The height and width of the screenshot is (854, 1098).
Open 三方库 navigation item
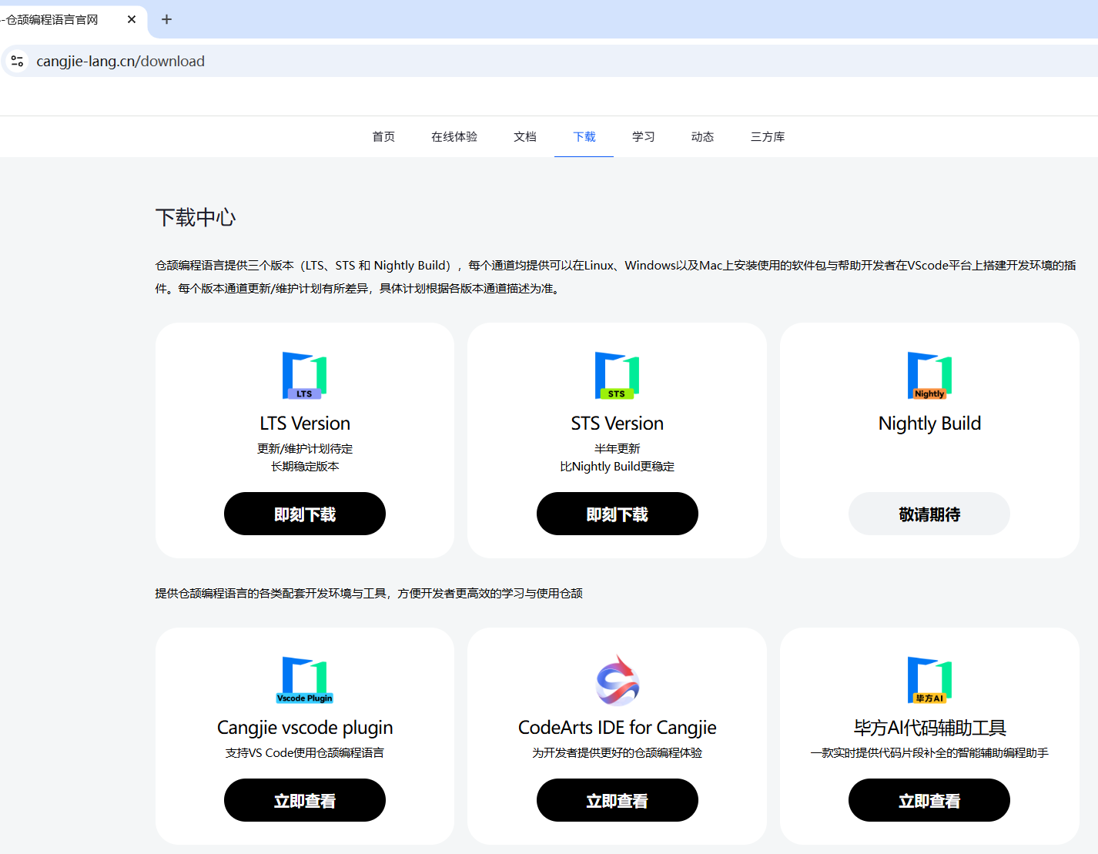[768, 136]
